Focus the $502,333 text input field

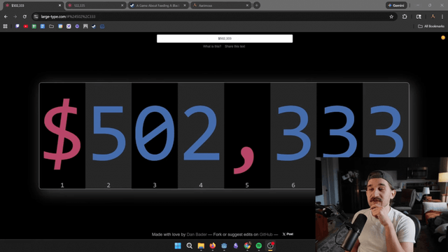225,38
